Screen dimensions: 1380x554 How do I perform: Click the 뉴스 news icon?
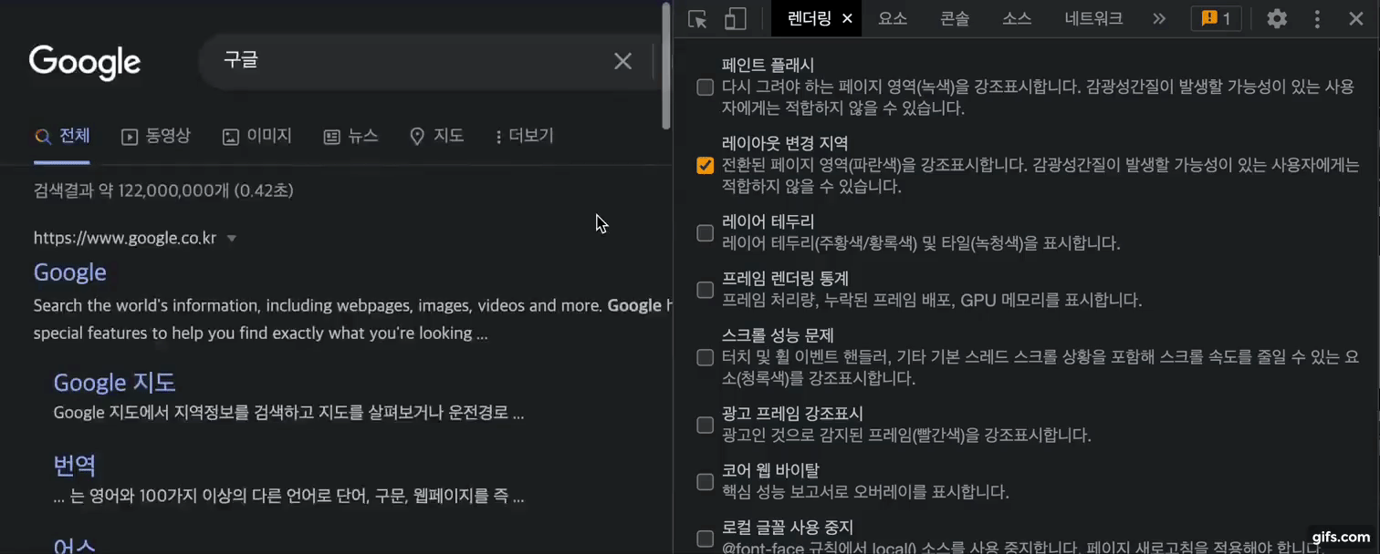click(332, 137)
